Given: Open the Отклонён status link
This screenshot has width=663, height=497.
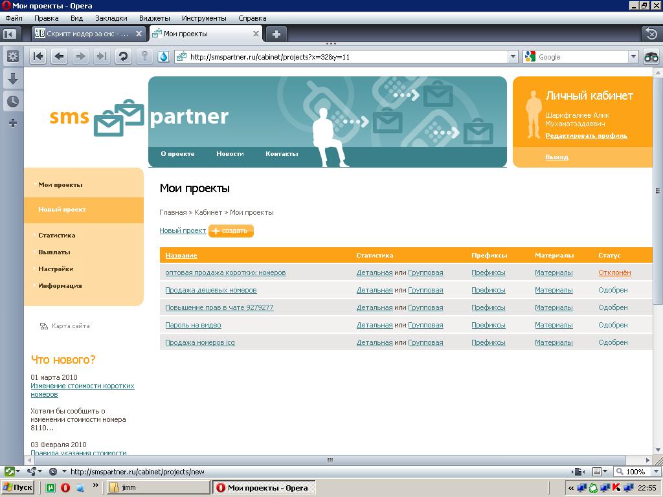Looking at the screenshot, I should (x=614, y=272).
